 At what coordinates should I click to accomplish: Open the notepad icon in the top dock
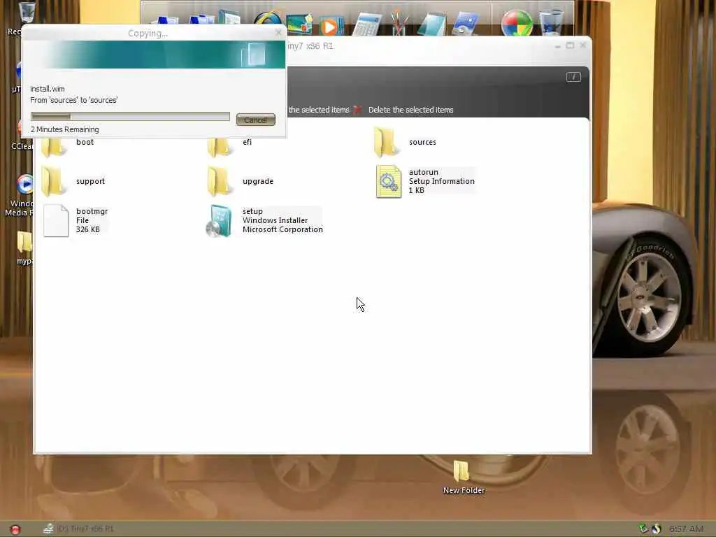click(431, 24)
